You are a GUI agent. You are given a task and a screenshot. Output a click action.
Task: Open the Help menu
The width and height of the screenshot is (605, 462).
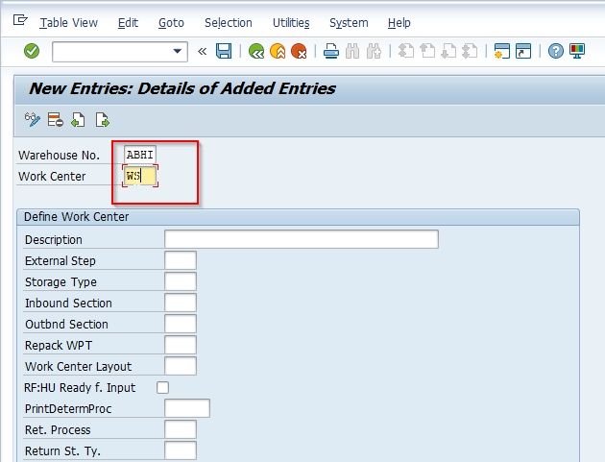(x=399, y=23)
